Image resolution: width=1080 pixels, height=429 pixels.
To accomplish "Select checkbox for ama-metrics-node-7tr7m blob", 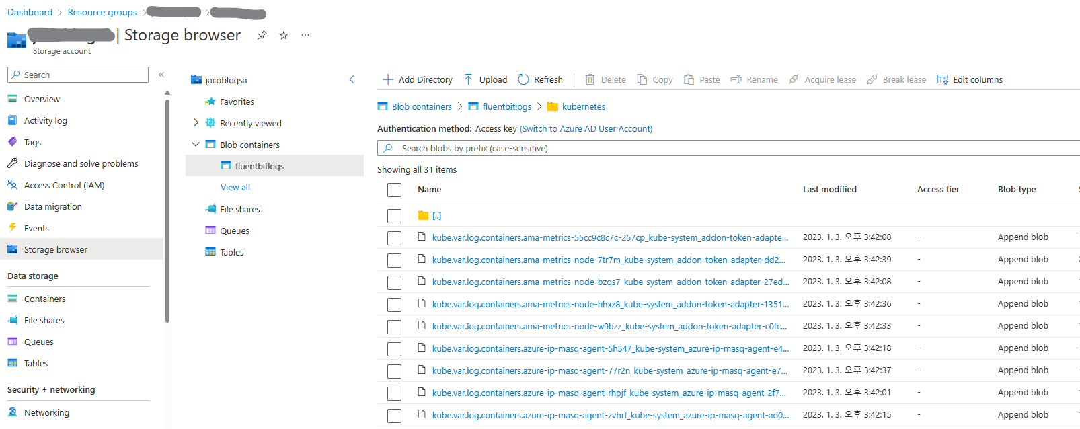I will (395, 260).
